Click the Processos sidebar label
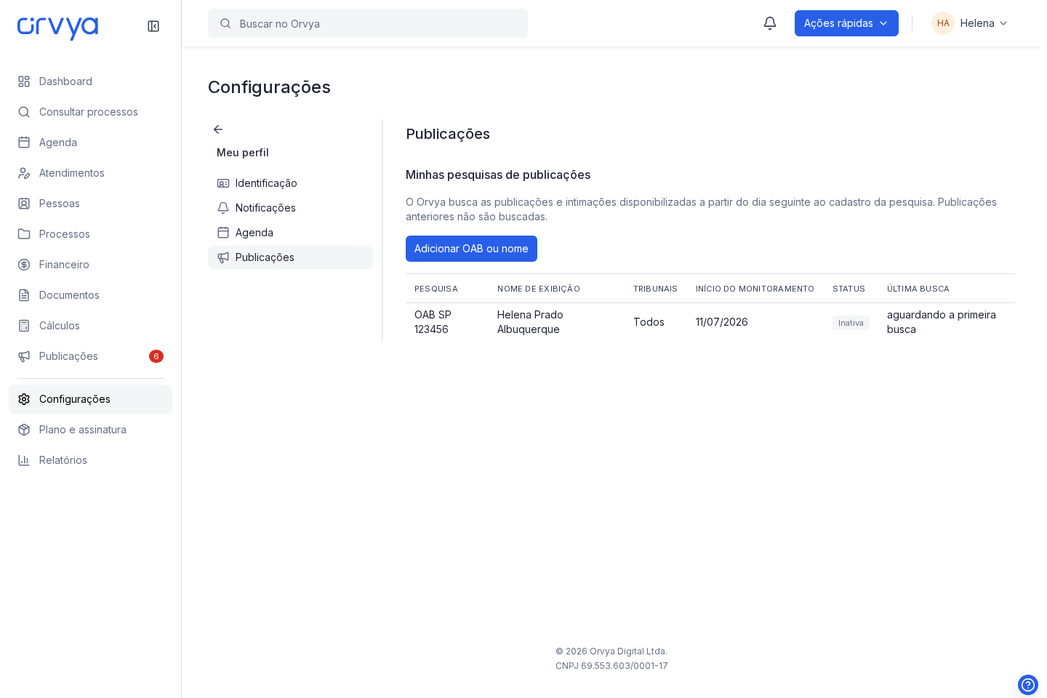Screen dimensions: 1047x698 [x=65, y=234]
